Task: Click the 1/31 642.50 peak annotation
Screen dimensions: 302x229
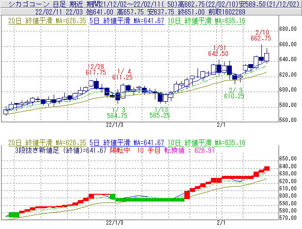Action: [218, 51]
